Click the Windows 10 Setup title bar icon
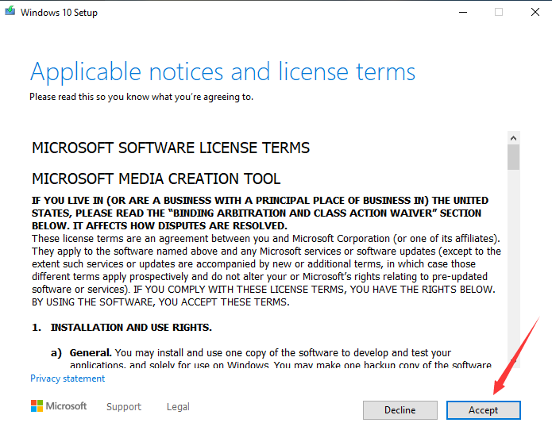Screen dimensions: 552x438 10,13
